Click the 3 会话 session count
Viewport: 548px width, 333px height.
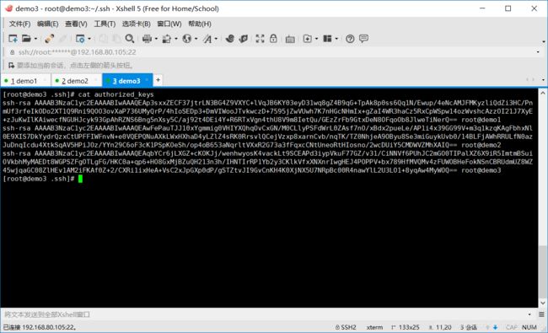click(468, 327)
